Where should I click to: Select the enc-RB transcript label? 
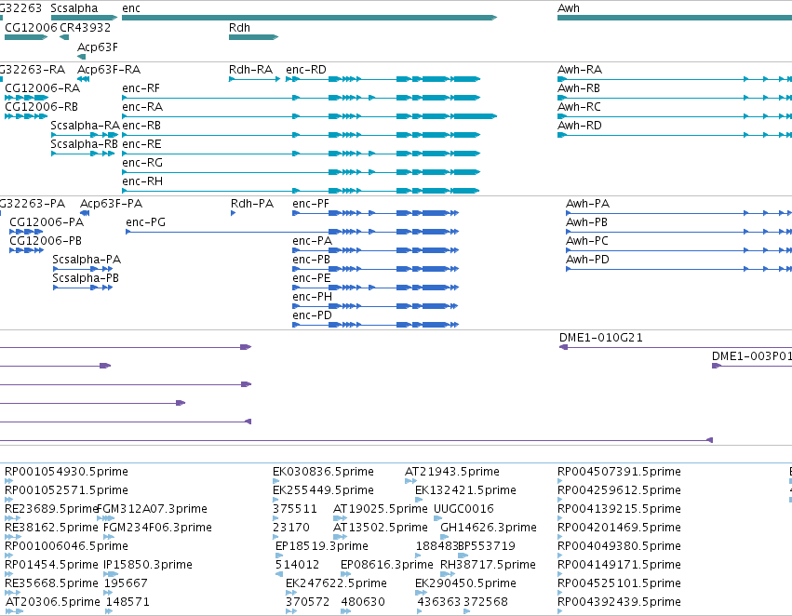pyautogui.click(x=141, y=126)
